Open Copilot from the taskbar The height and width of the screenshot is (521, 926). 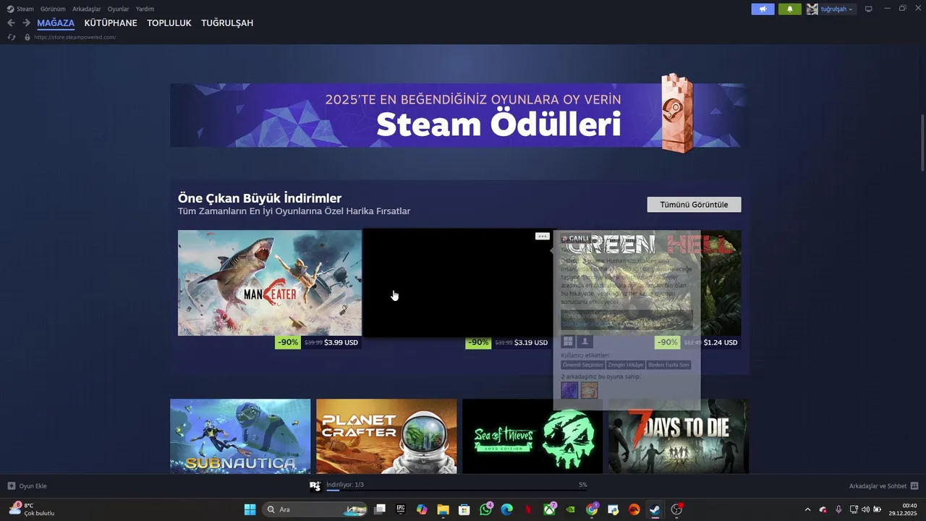coord(422,509)
